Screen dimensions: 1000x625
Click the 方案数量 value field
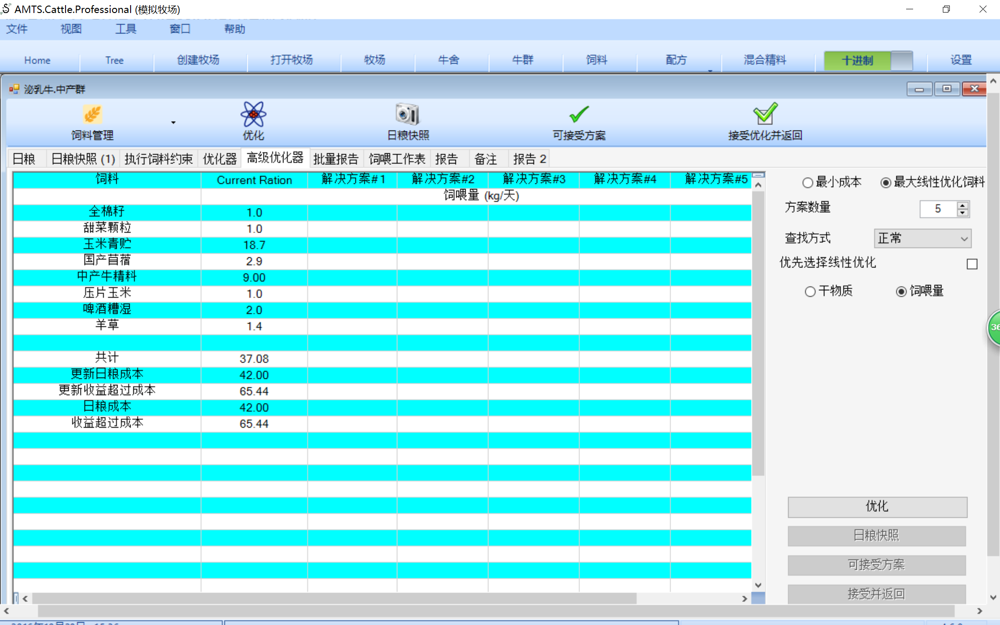(938, 209)
